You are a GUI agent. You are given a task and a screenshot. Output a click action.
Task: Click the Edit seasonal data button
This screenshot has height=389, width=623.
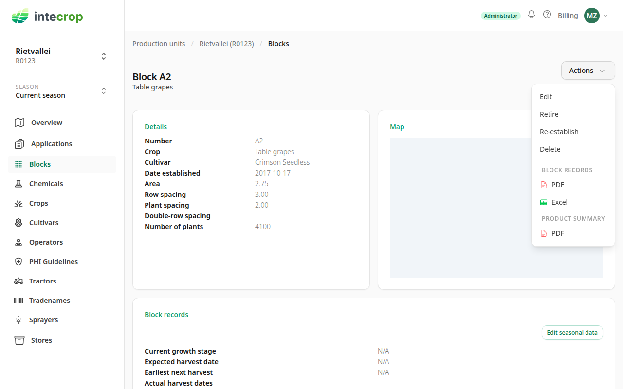tap(572, 333)
